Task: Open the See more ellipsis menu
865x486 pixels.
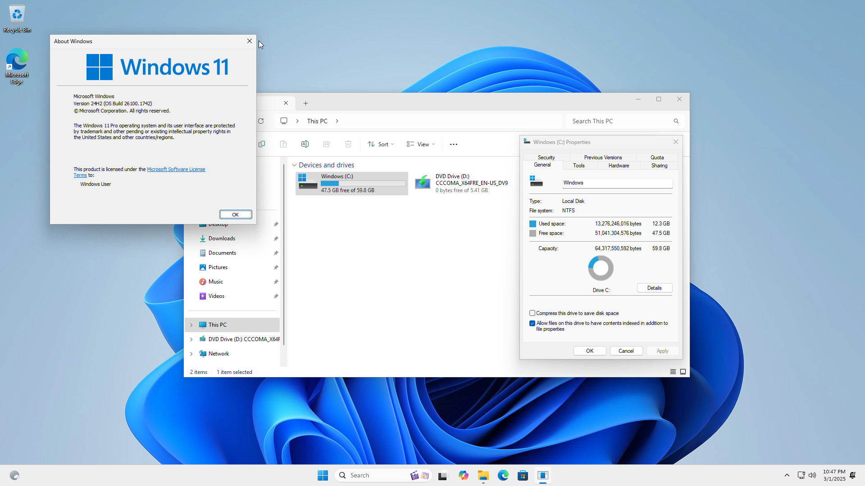Action: [x=454, y=144]
